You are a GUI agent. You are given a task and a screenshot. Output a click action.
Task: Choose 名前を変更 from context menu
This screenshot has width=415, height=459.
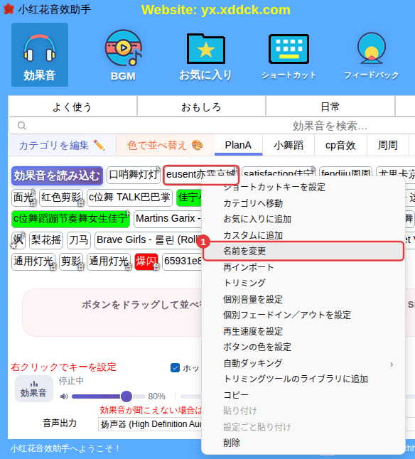303,251
